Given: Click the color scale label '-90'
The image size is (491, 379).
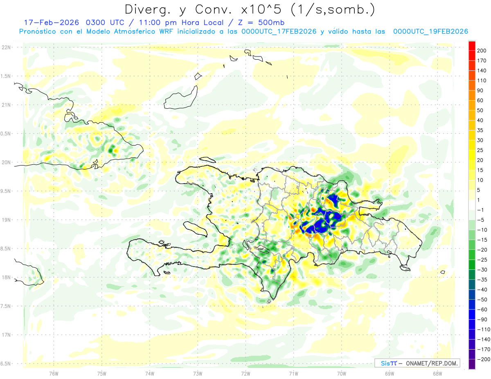Looking at the screenshot, I should (483, 320).
